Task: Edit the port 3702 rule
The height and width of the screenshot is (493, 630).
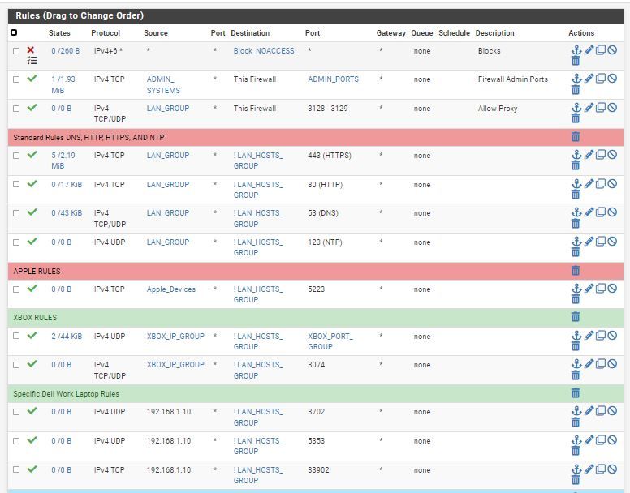Action: pyautogui.click(x=589, y=411)
